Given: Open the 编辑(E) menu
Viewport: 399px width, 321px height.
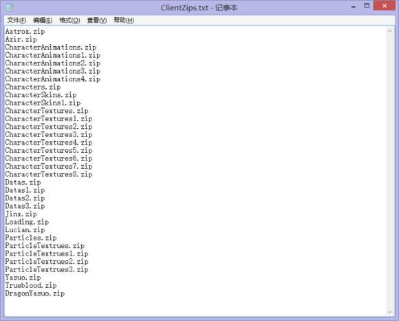Looking at the screenshot, I should (43, 21).
